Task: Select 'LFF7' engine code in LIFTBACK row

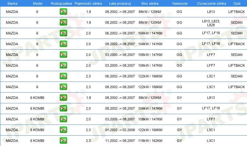Action: [211, 65]
